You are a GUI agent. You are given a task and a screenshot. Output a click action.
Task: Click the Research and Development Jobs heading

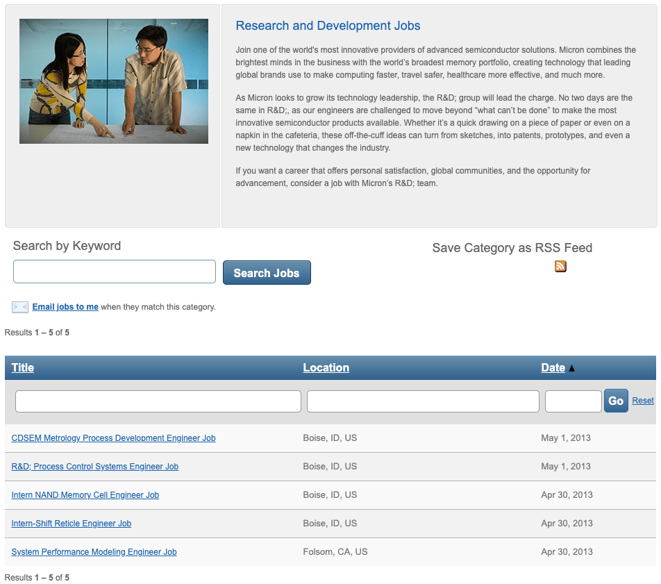tap(328, 26)
